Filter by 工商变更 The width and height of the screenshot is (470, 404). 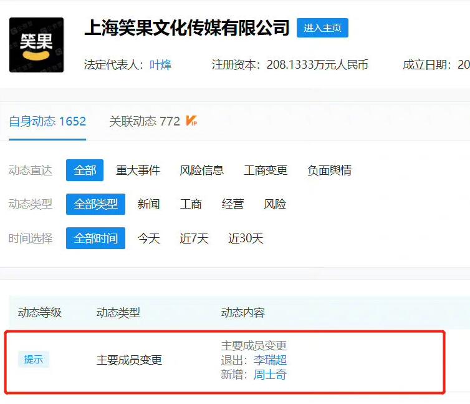point(266,170)
